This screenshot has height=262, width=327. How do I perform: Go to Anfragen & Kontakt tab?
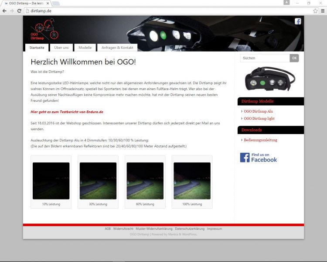(117, 48)
